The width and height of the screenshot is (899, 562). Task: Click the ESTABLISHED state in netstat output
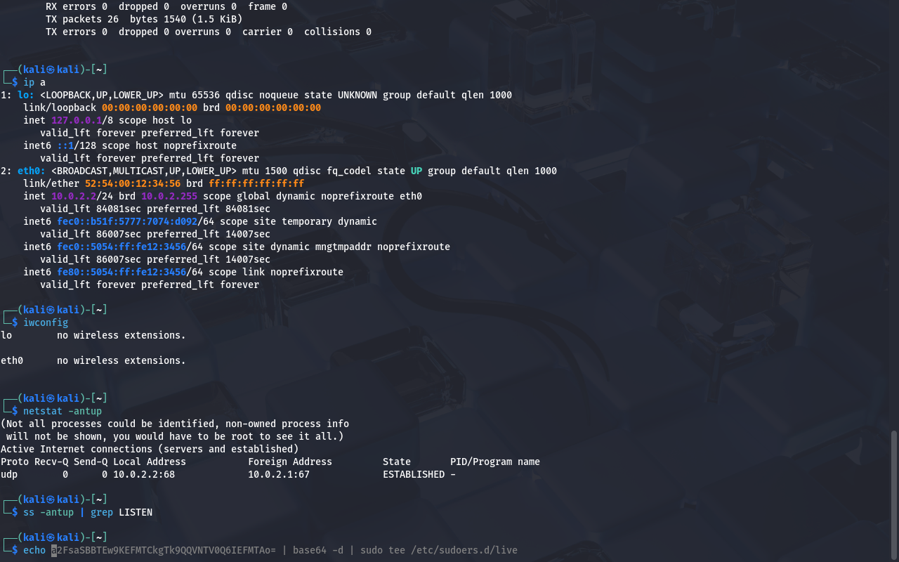pos(414,474)
